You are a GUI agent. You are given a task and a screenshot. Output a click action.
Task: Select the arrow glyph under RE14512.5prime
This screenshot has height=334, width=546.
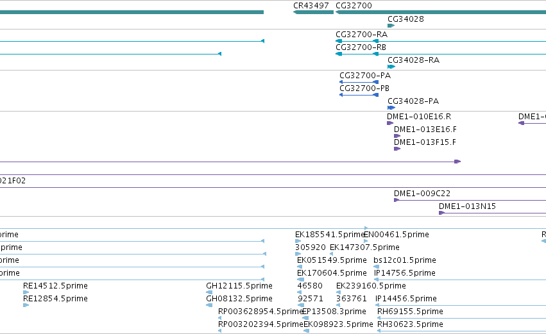[x=26, y=292]
